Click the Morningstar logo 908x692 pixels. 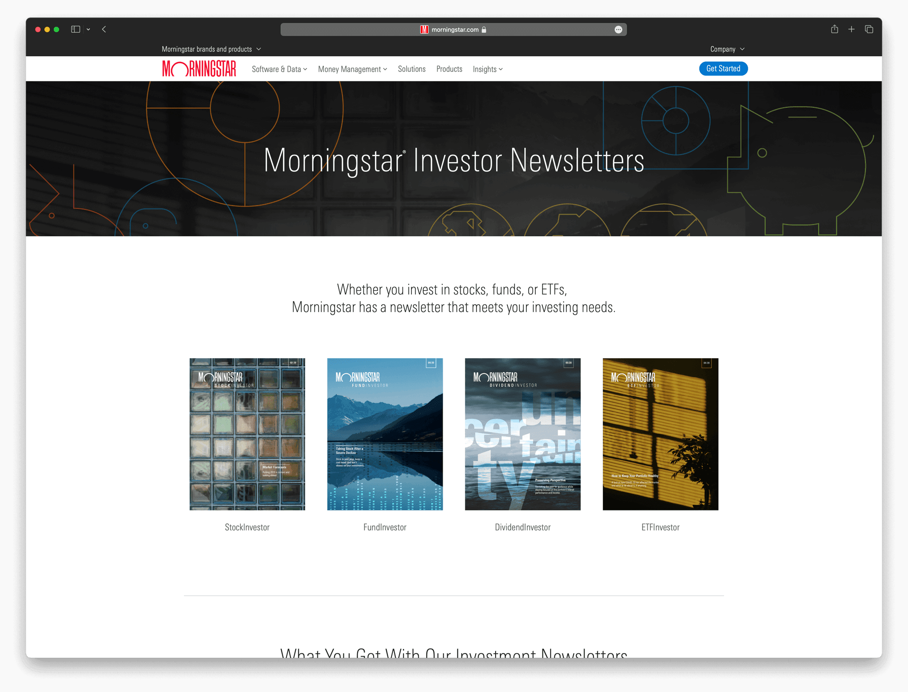point(199,69)
